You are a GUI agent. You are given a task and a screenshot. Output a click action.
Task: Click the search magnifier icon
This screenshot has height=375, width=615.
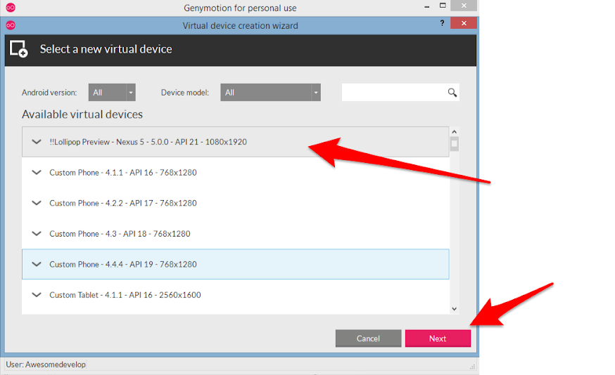[x=452, y=93]
